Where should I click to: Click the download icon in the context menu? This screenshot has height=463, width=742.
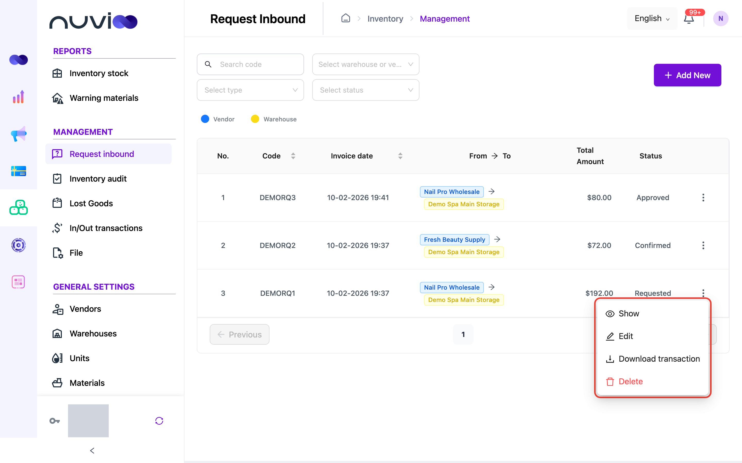point(610,359)
